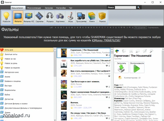This screenshot has height=121, width=164.
Task: Click heart icon on Как стать миллионером row
Action: click(x=109, y=76)
